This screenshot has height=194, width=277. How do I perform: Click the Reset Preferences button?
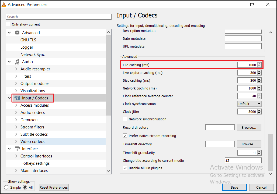pyautogui.click(x=54, y=188)
